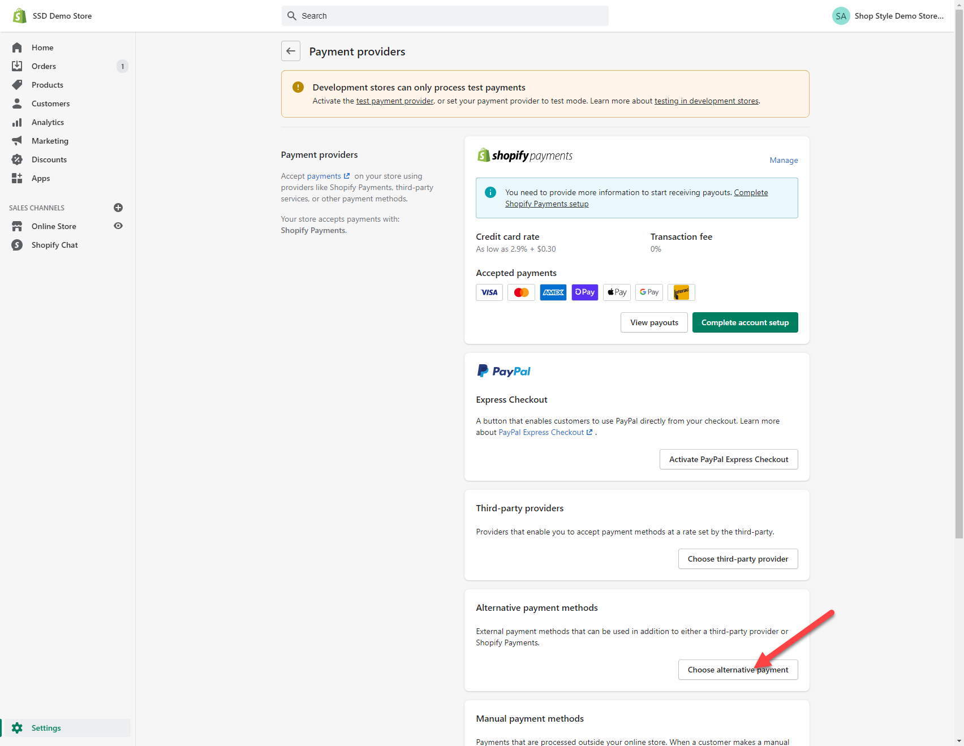964x746 pixels.
Task: Go back using the arrow button
Action: pos(291,51)
